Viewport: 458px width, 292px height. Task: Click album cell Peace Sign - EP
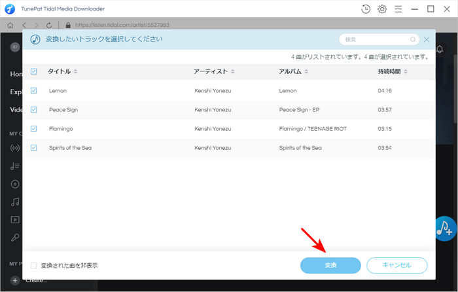(x=299, y=110)
